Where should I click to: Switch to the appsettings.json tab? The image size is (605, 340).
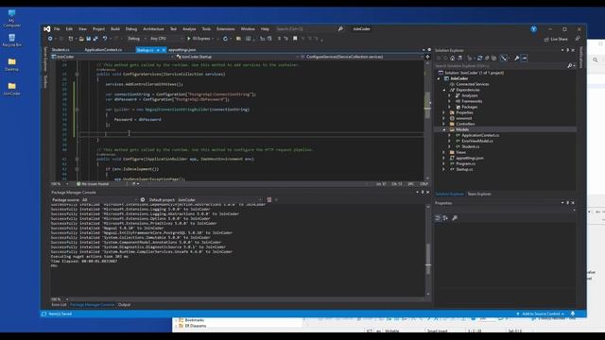point(182,50)
